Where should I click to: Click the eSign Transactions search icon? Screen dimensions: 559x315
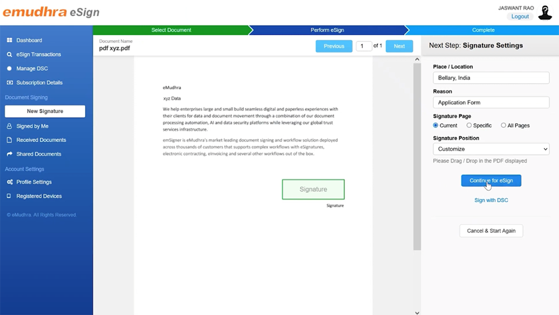pyautogui.click(x=10, y=55)
